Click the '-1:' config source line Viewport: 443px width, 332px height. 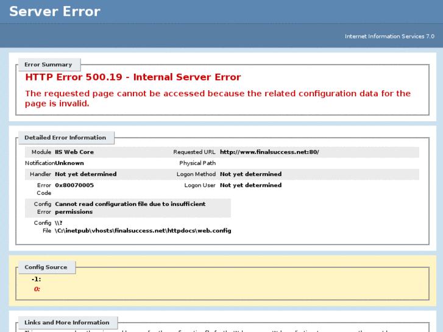click(x=36, y=279)
